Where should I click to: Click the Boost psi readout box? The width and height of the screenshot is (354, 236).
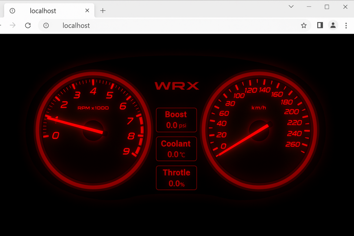pyautogui.click(x=176, y=120)
